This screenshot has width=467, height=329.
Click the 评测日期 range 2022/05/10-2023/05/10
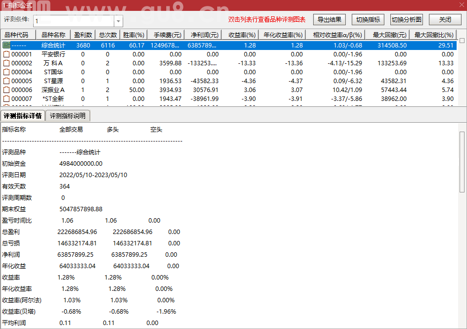(93, 175)
